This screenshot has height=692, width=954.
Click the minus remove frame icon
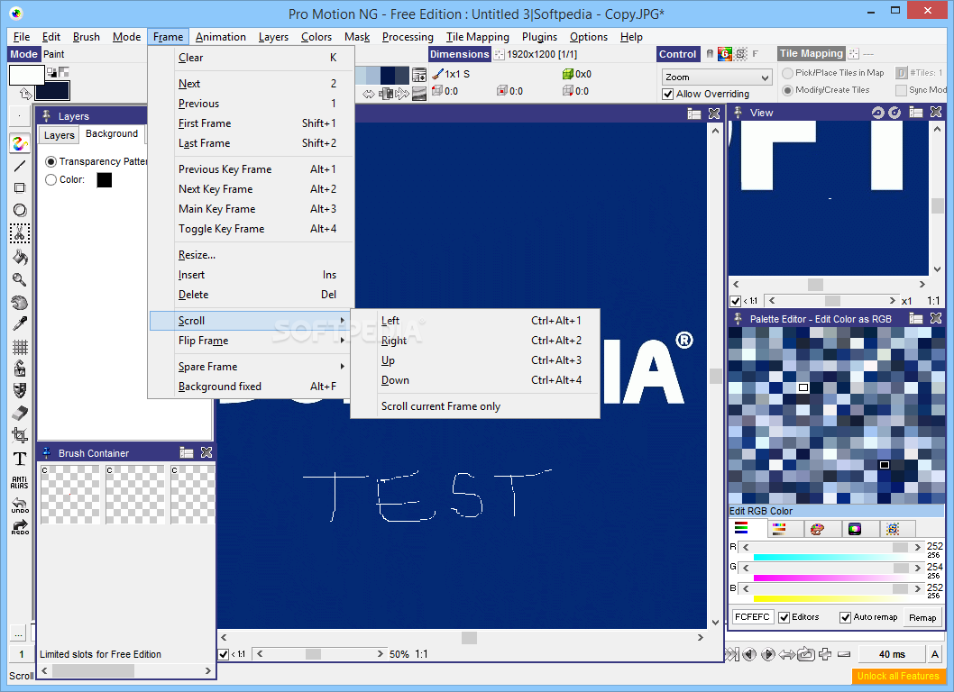[x=844, y=654]
